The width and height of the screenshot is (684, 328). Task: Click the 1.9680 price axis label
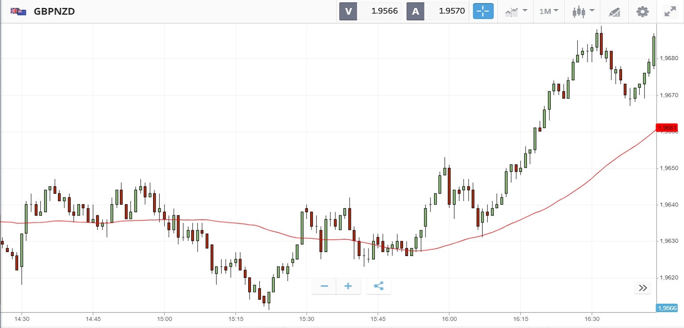[x=668, y=58]
